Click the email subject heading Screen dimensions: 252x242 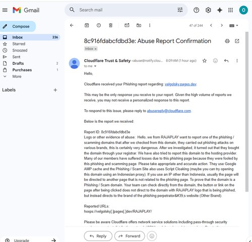148,41
